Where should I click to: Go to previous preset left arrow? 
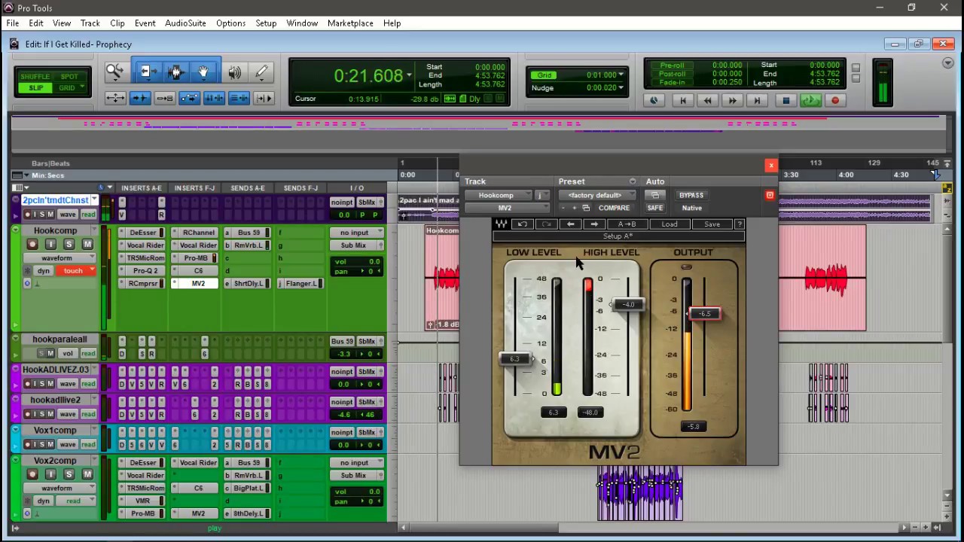571,224
